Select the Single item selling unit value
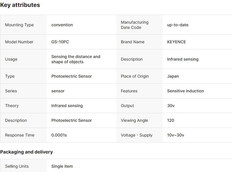The image size is (232, 172). click(62, 166)
